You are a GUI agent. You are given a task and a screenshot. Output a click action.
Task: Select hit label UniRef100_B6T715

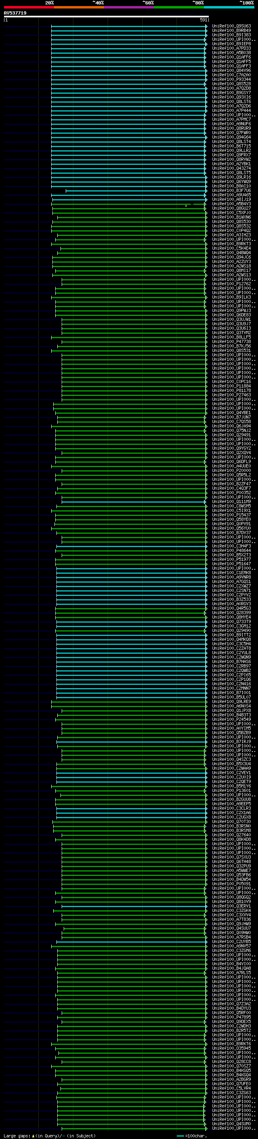pos(231,146)
